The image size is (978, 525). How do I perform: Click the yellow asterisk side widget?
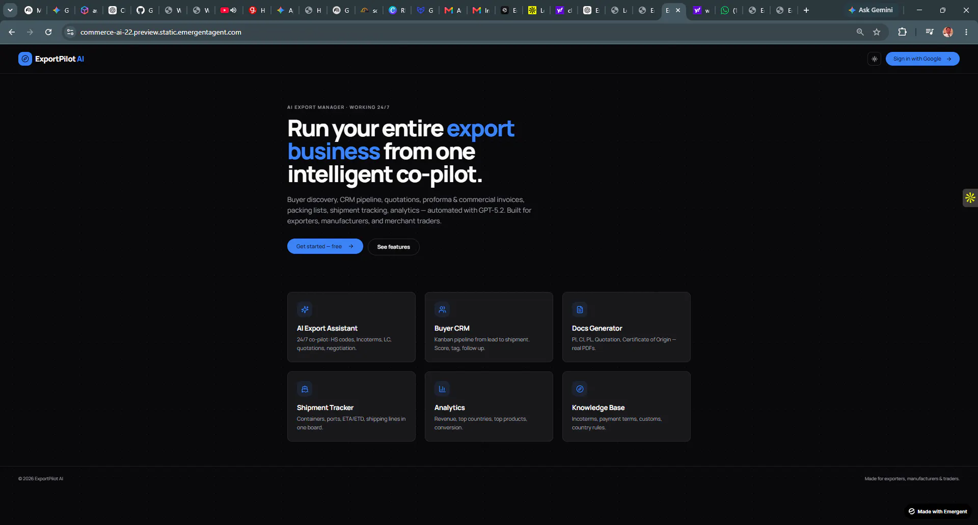(x=970, y=197)
